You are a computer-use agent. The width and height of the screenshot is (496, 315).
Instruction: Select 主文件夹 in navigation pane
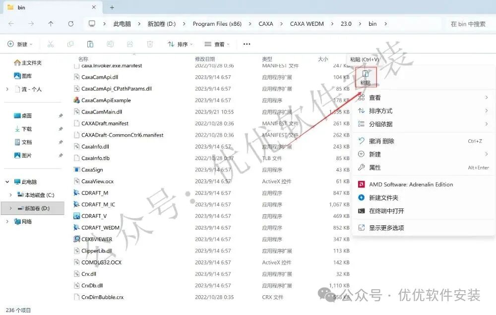28,63
